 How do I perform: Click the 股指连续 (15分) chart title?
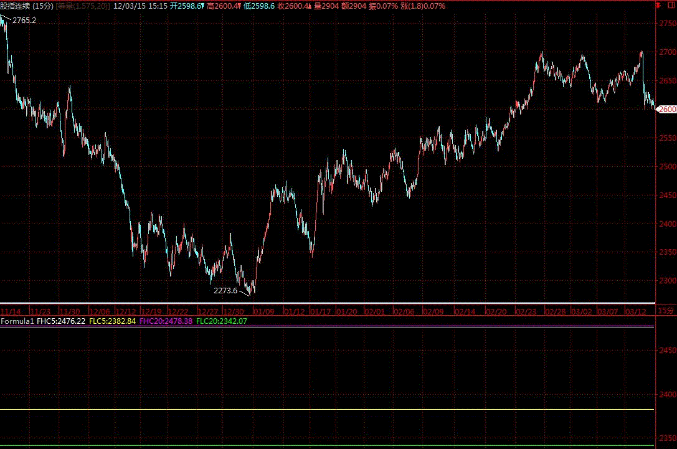coord(26,6)
